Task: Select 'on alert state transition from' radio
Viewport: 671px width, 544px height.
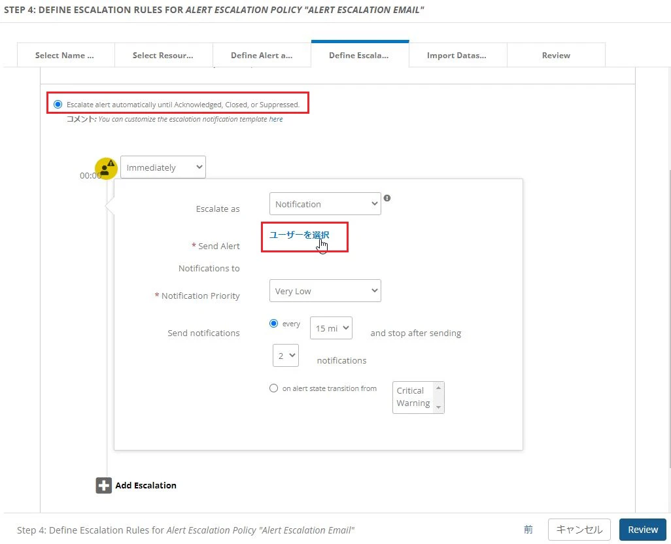Action: point(273,388)
